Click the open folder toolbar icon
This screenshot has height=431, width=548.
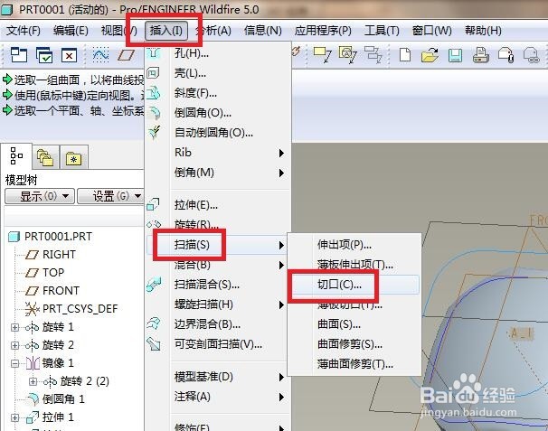click(x=430, y=55)
